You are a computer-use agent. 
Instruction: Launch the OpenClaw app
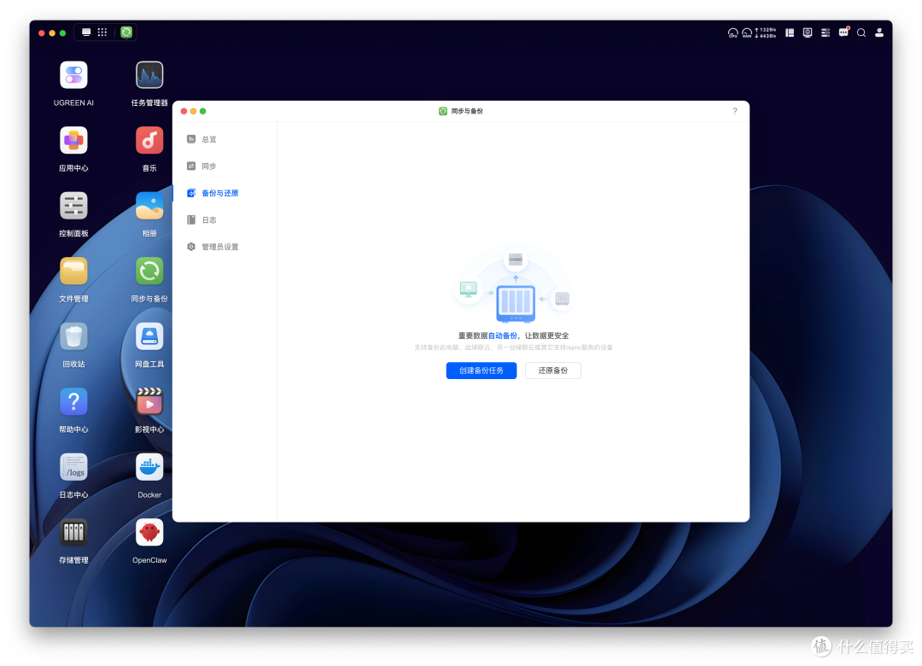[x=149, y=533]
